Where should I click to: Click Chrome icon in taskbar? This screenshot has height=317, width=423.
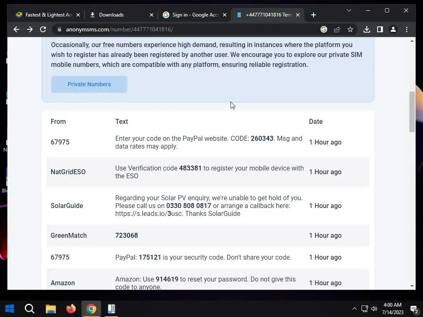coord(91,309)
